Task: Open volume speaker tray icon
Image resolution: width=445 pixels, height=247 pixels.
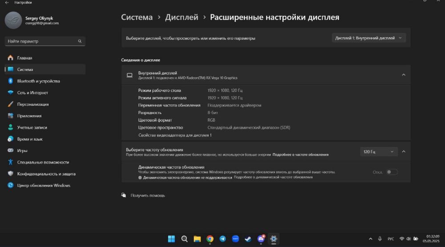Action: [409, 239]
